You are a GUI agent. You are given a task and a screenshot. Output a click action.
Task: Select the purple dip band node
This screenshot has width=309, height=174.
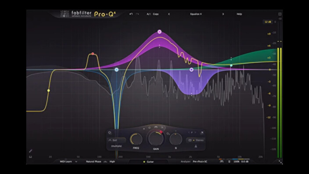click(x=191, y=69)
